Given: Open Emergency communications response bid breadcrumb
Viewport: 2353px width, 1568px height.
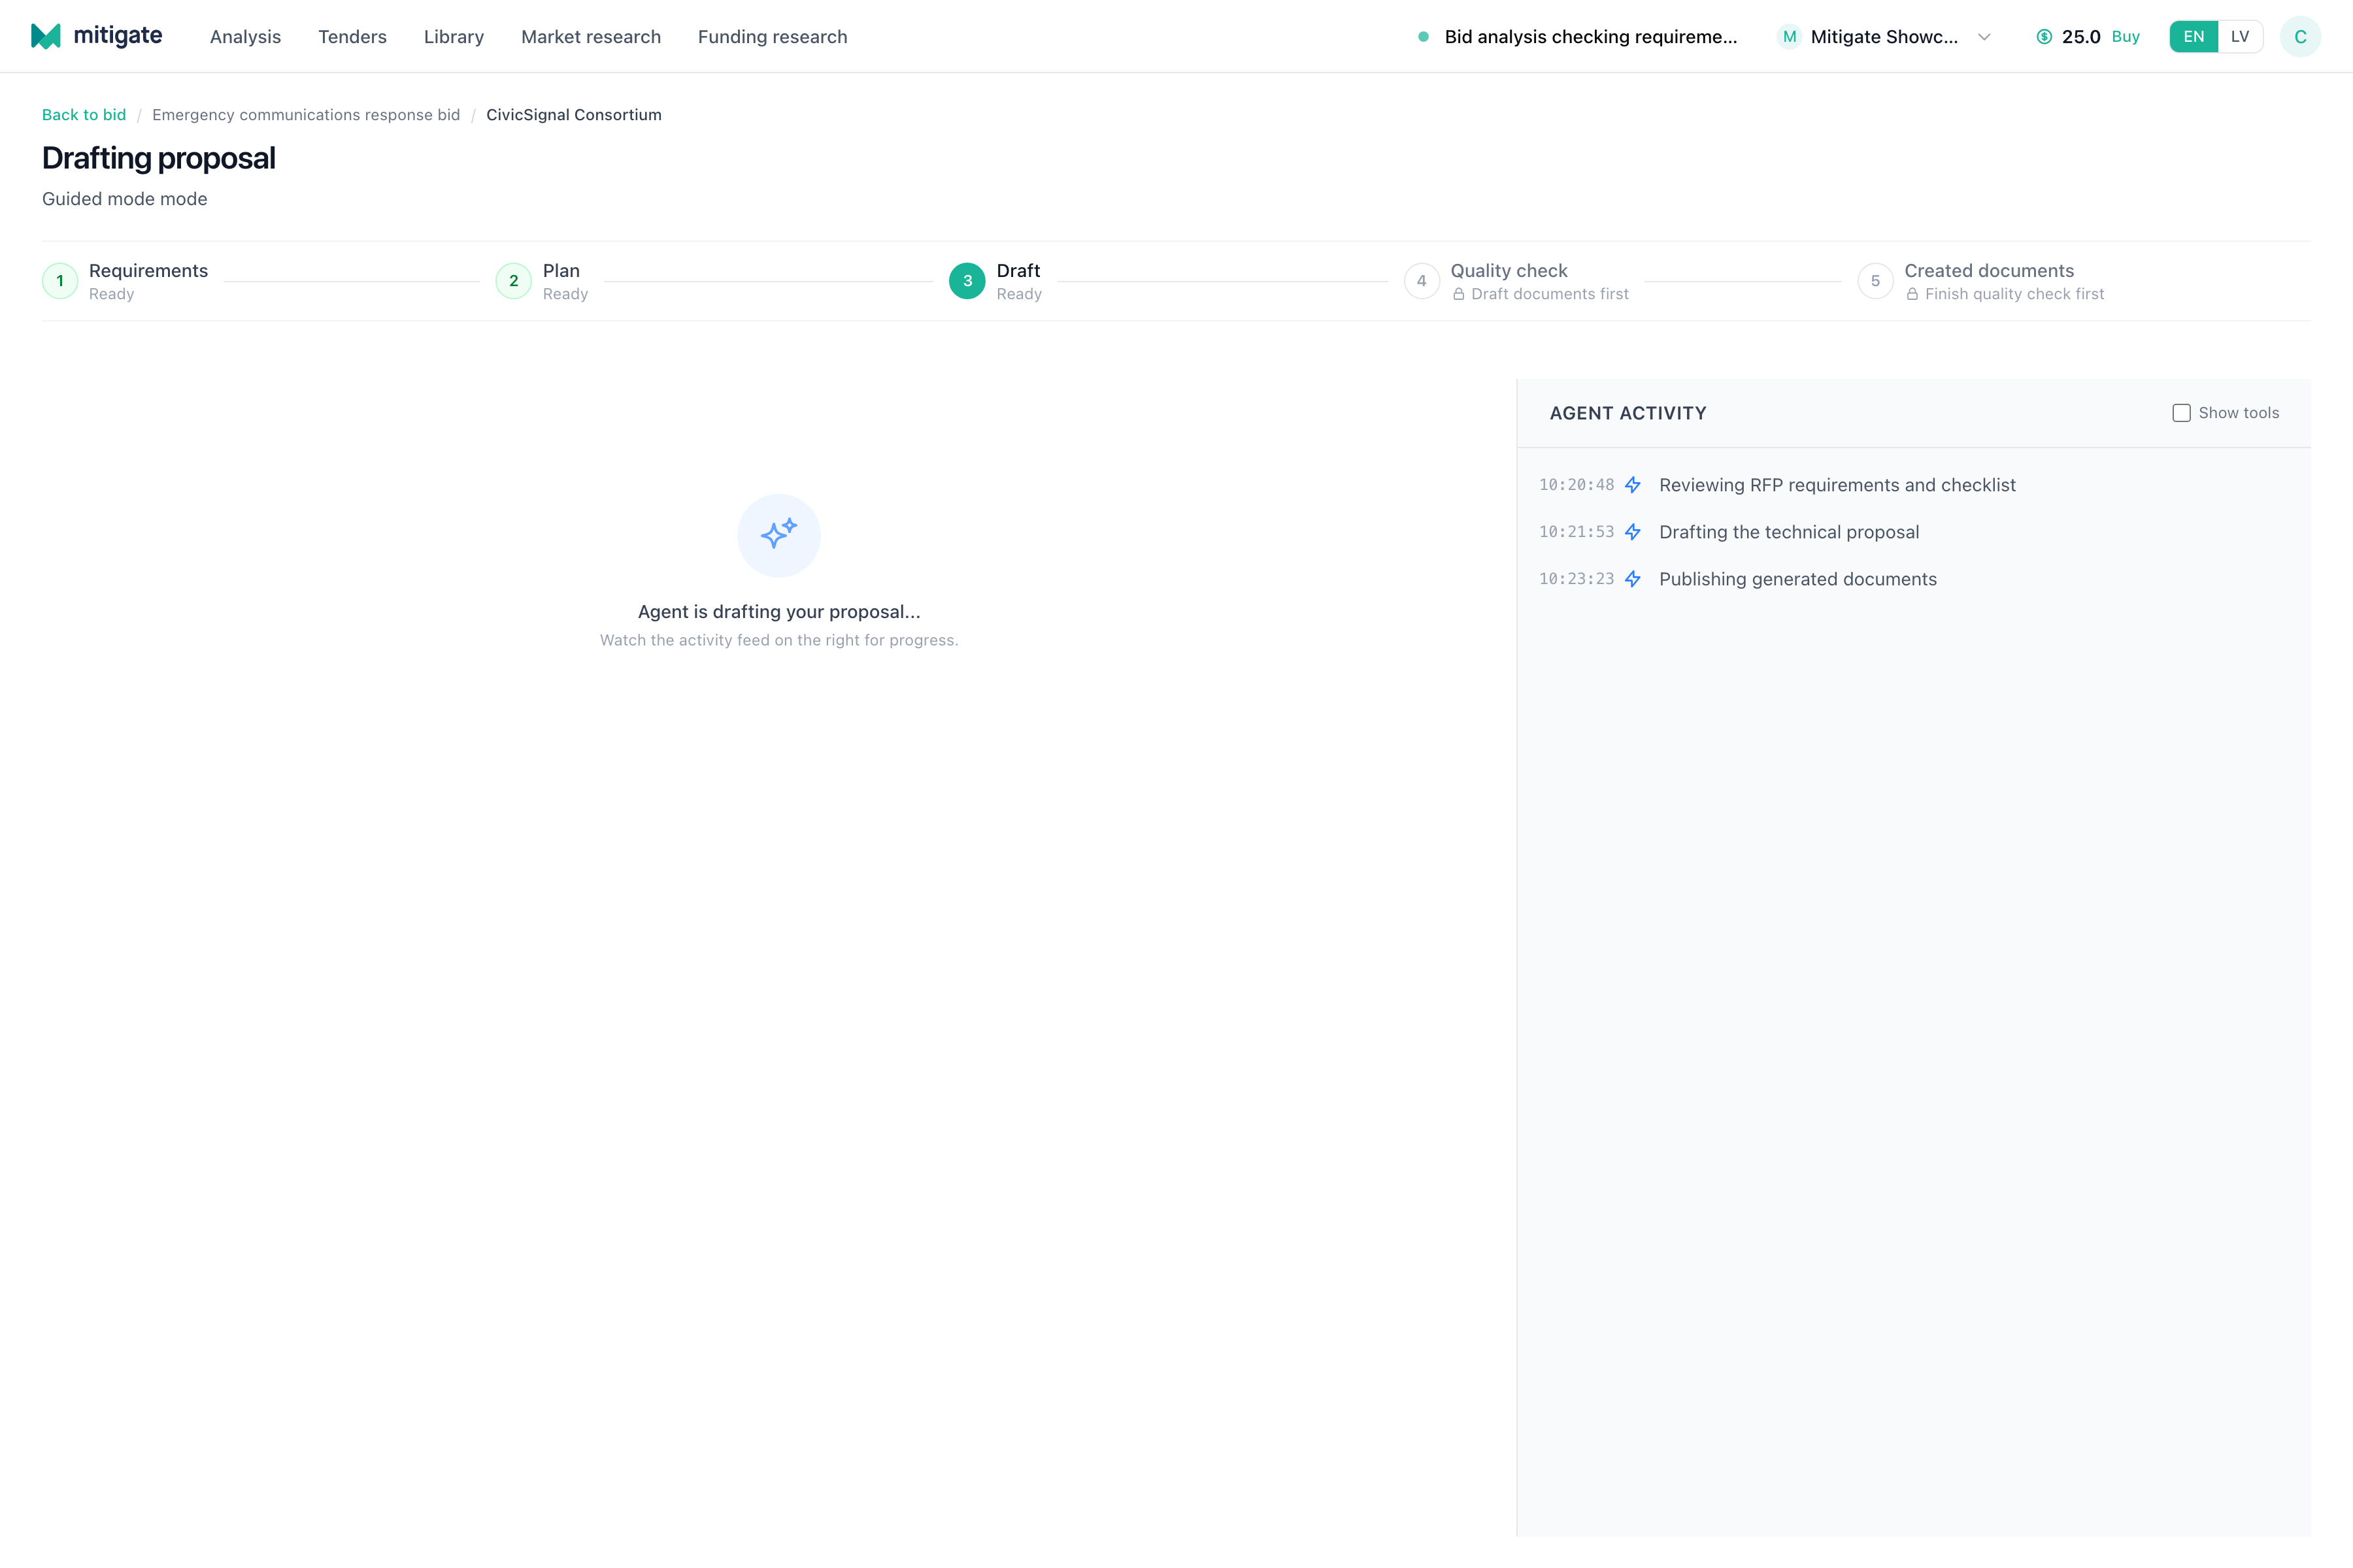Looking at the screenshot, I should [306, 115].
